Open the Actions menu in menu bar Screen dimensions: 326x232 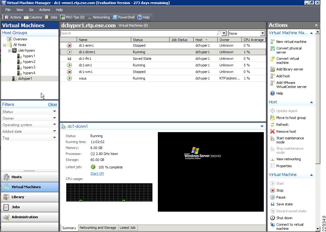[x=45, y=10]
